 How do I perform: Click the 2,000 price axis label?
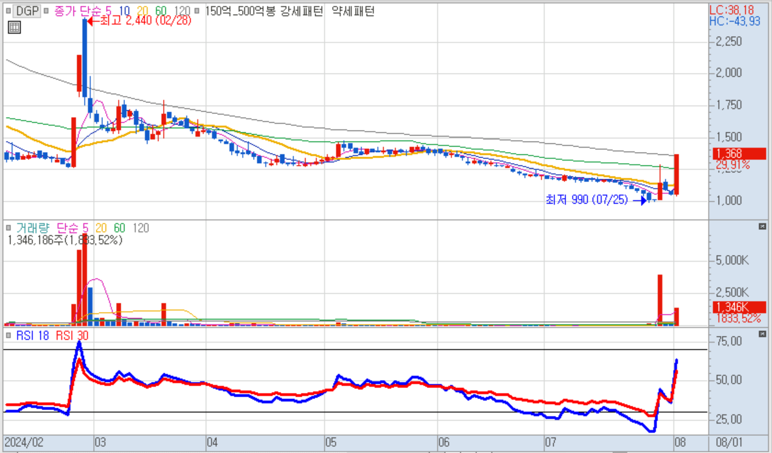(x=728, y=73)
